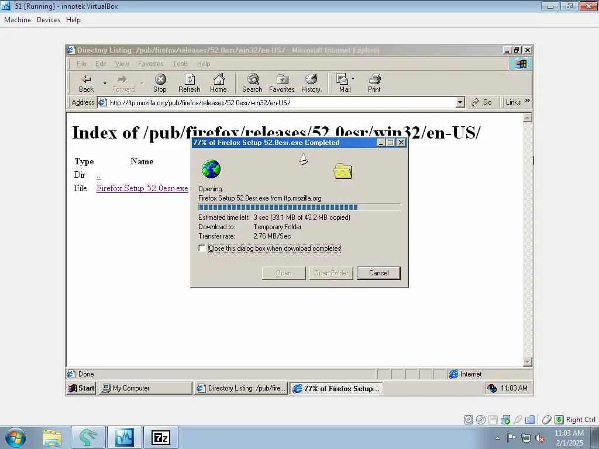Show hidden icons arrow in host tray
The image size is (599, 449).
click(497, 438)
